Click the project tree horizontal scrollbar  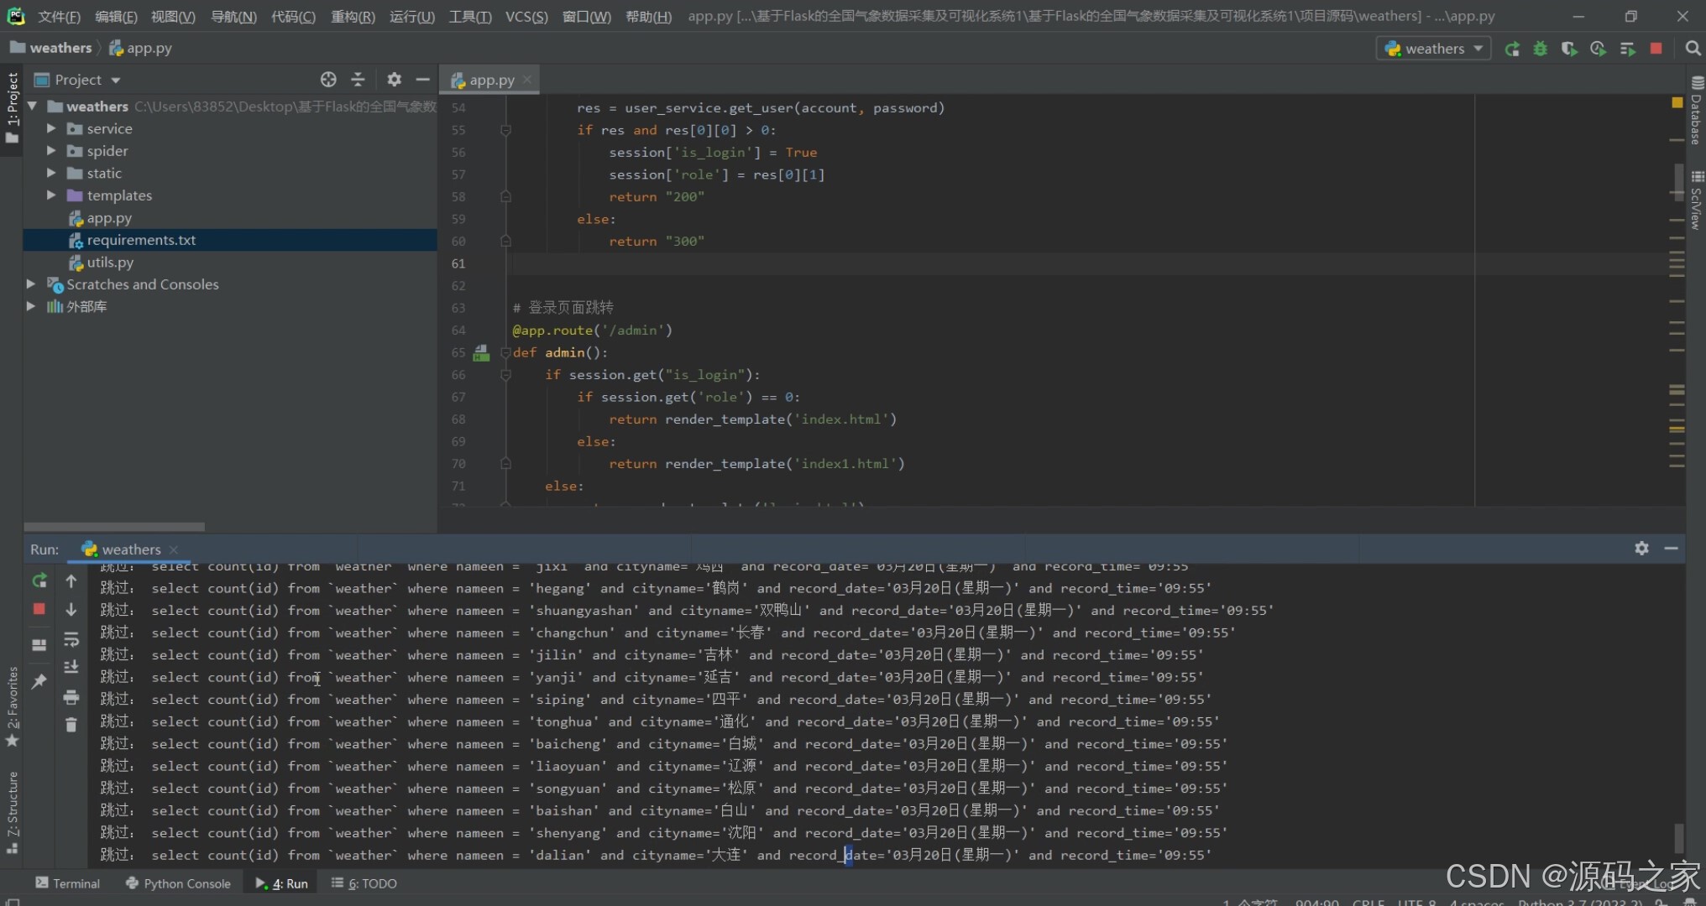click(114, 527)
